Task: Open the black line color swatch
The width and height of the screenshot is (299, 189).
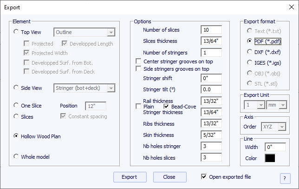Action: click(270, 158)
